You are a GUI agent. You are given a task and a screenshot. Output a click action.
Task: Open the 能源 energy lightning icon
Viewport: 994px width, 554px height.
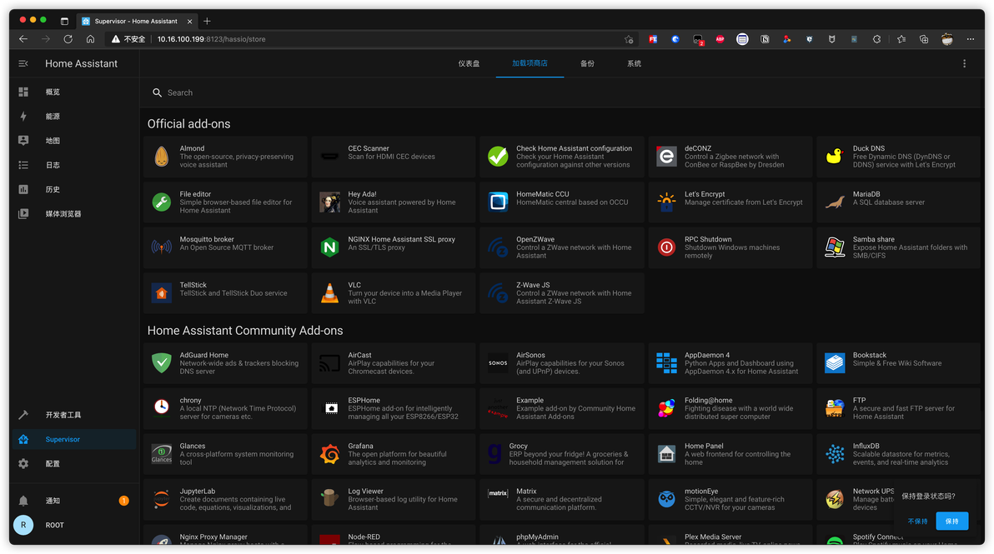(23, 117)
